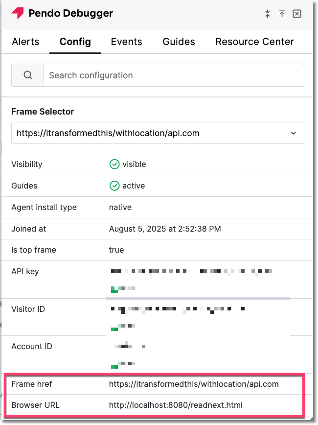Click the dock-to-top arrow icon
Viewport: 318px width, 425px height.
(x=282, y=14)
